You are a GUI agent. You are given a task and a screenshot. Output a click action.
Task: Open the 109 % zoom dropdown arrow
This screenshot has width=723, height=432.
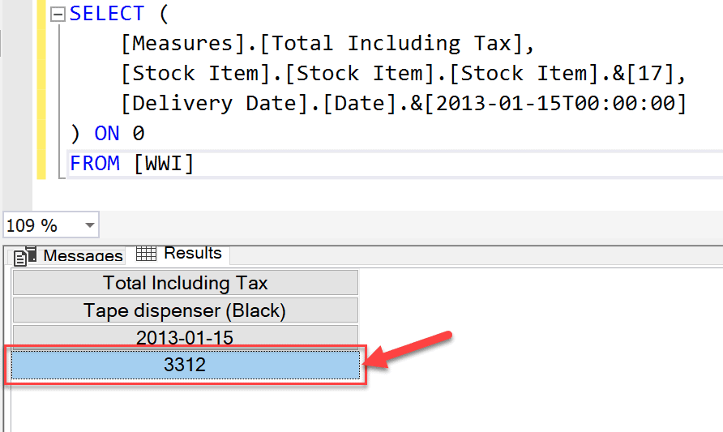tap(89, 225)
